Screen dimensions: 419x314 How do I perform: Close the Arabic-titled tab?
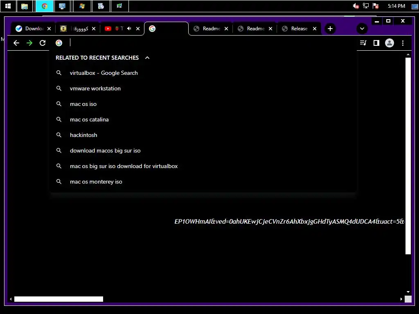(x=94, y=29)
